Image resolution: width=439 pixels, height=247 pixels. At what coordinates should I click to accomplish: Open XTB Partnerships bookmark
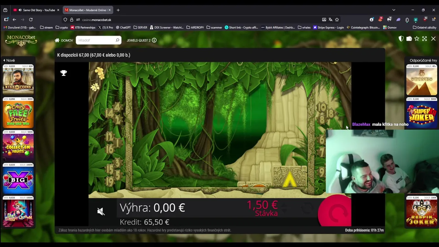83,27
